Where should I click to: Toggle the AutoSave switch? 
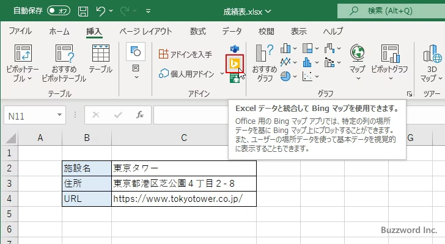(59, 11)
